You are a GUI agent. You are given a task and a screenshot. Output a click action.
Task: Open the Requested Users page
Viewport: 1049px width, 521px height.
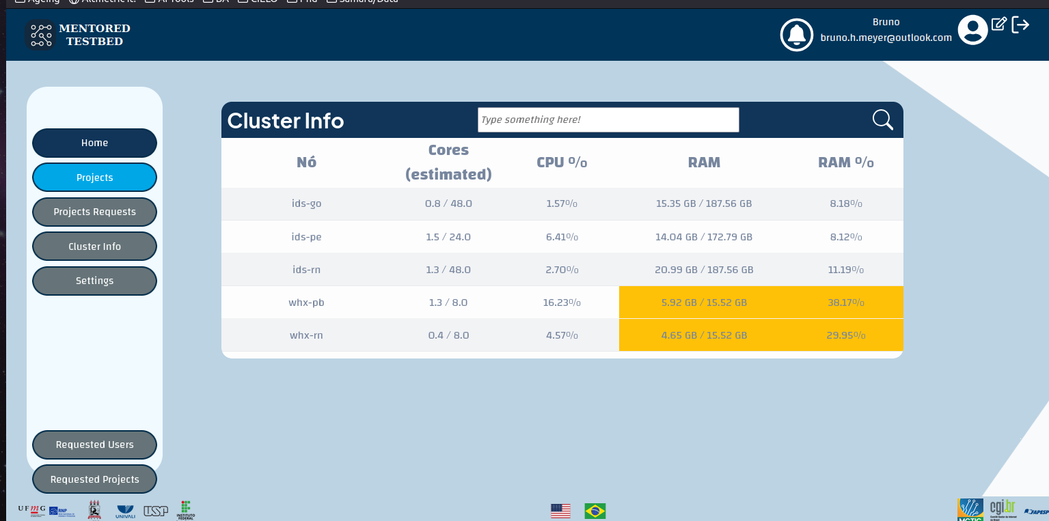coord(94,445)
